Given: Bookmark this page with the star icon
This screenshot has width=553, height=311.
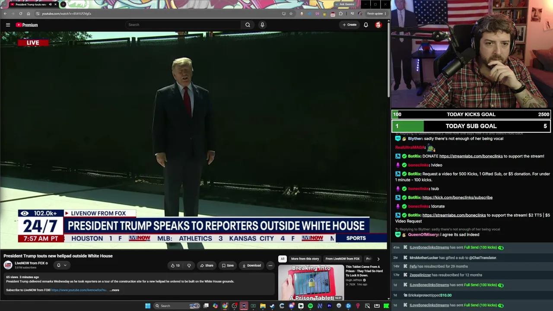Looking at the screenshot, I should click(291, 13).
